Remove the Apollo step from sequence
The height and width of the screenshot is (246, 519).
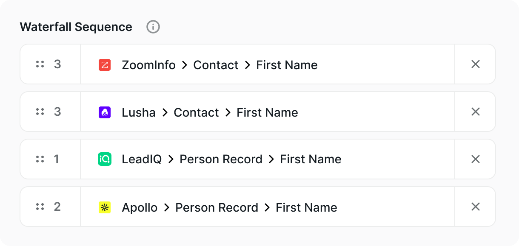pos(476,207)
